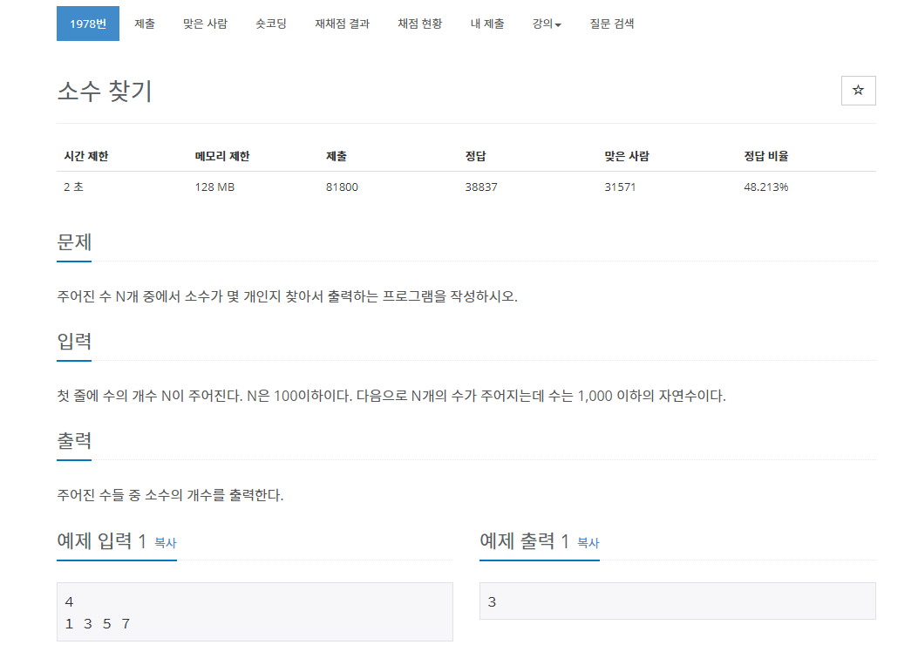This screenshot has width=918, height=645.
Task: Click the 출력 section heading
Action: [73, 440]
